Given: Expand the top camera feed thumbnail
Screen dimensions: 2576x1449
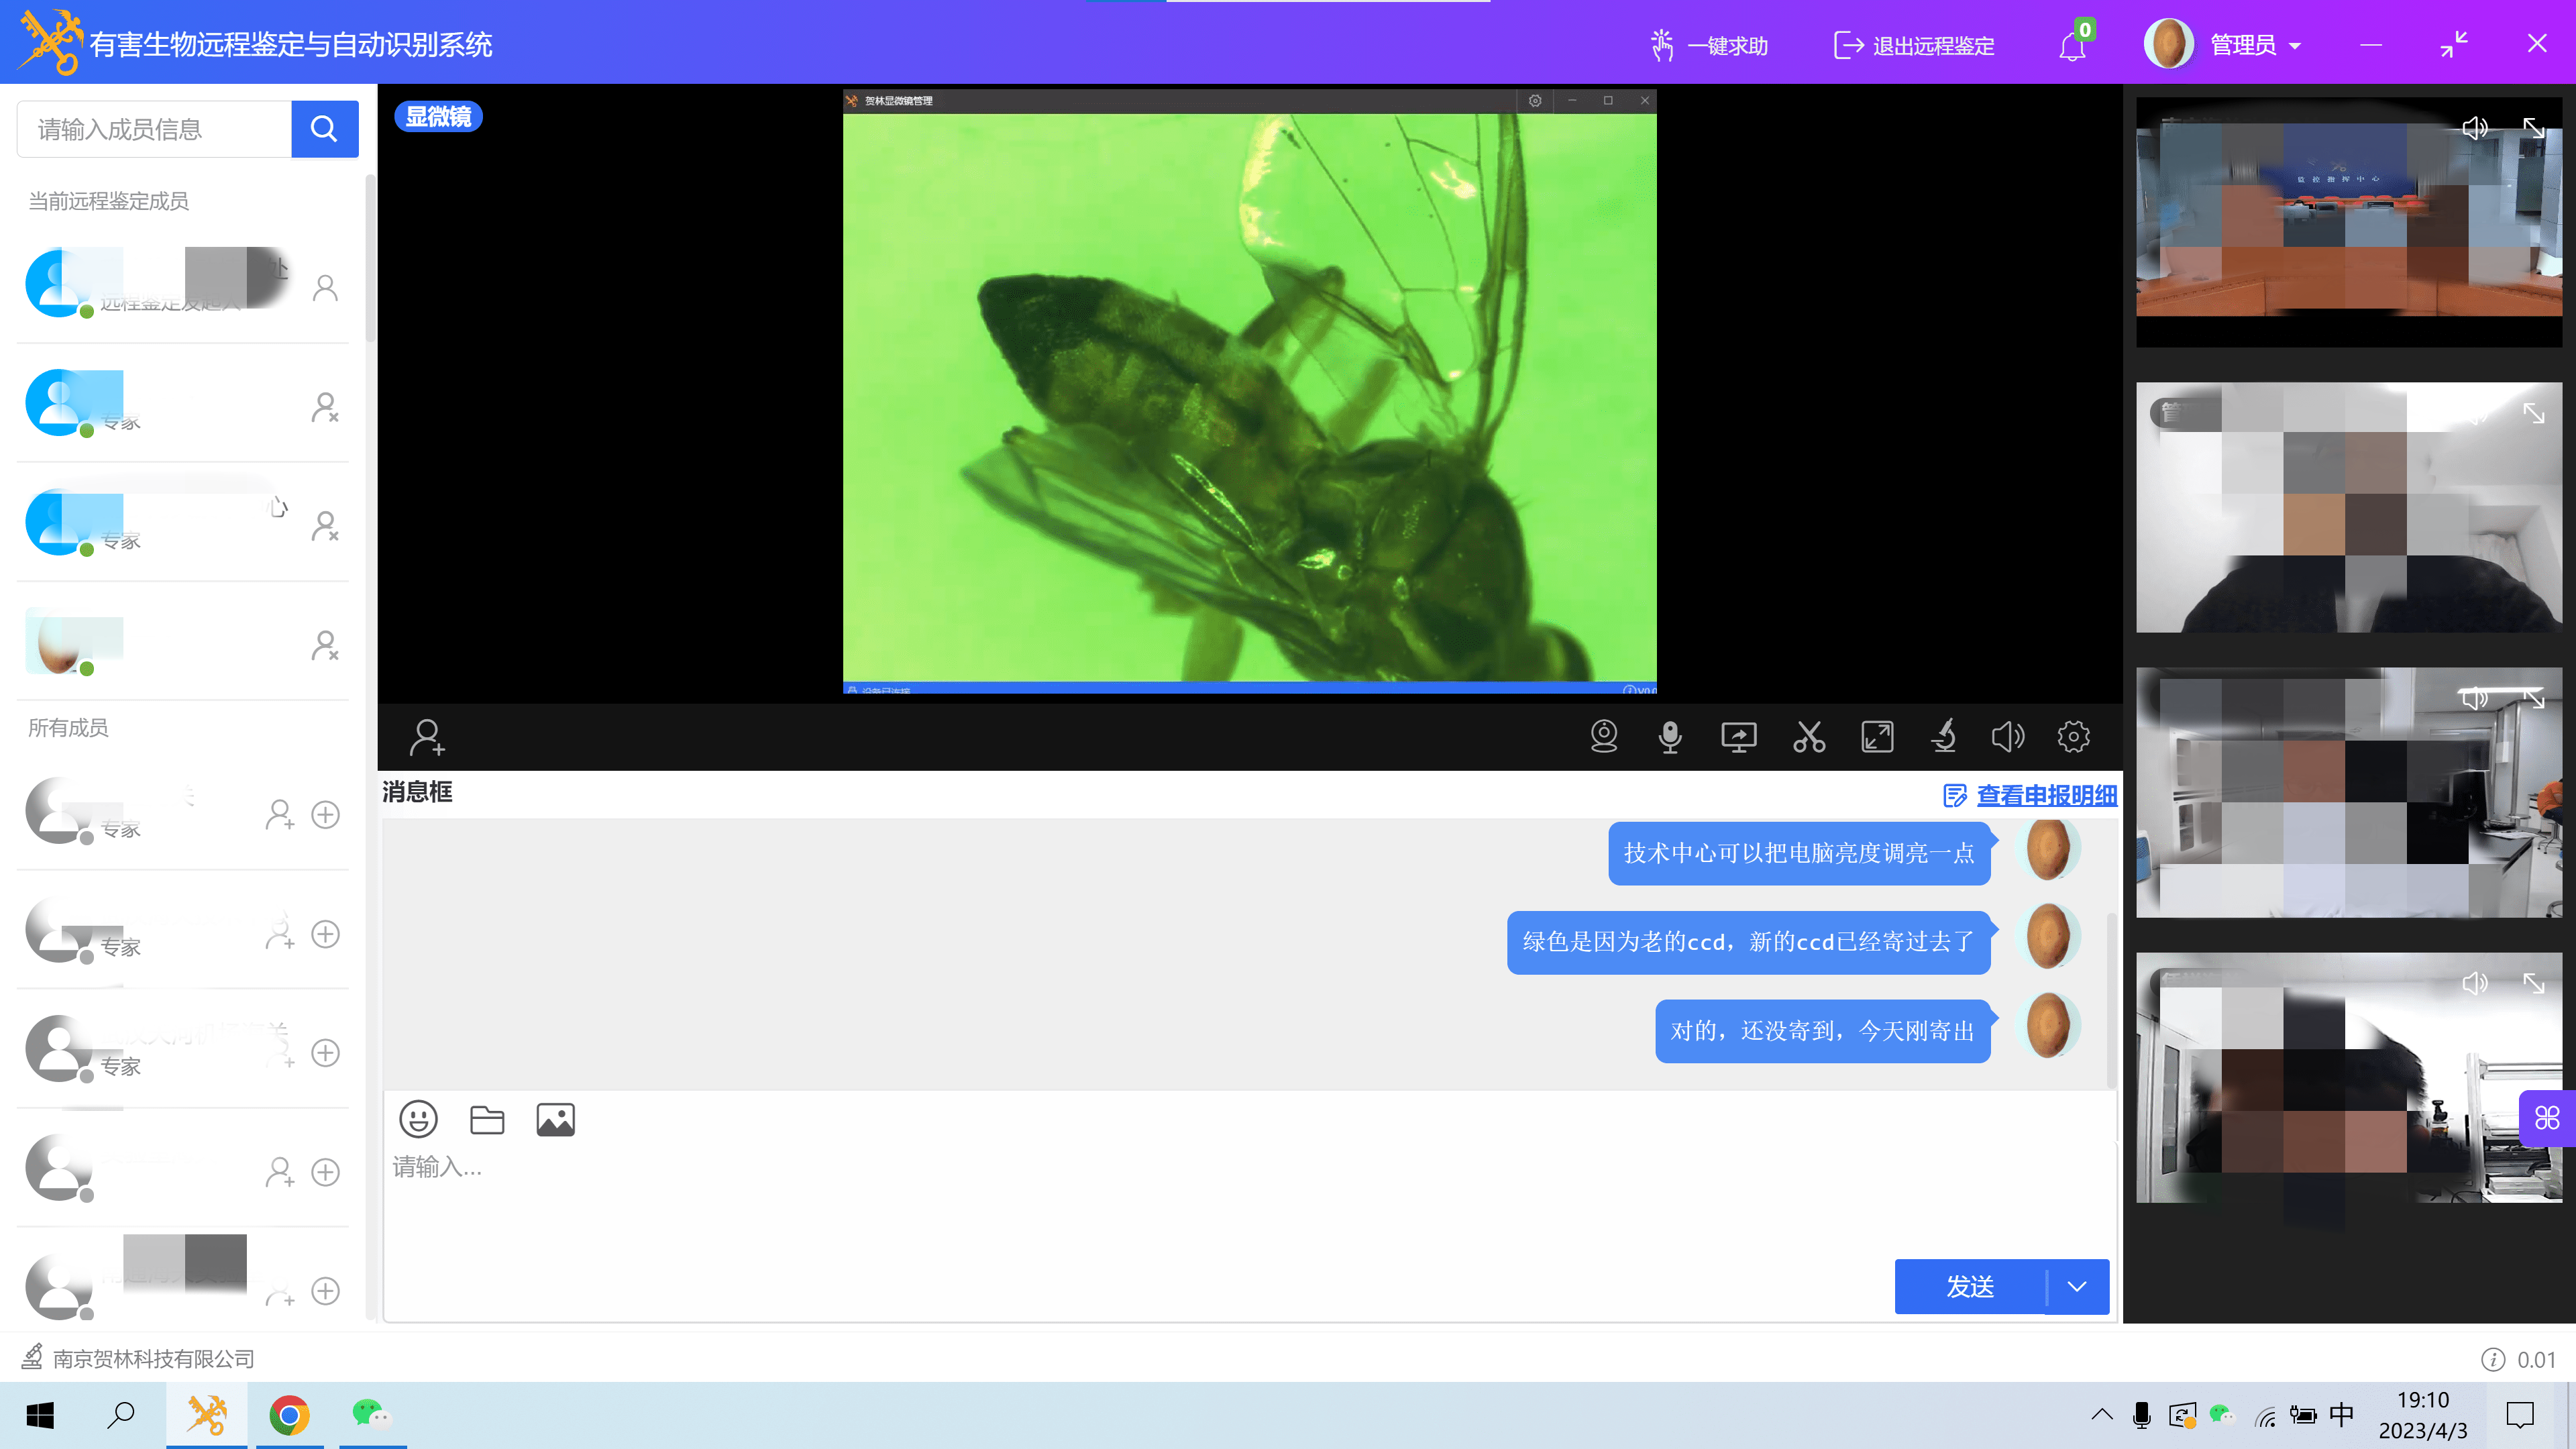Looking at the screenshot, I should (x=2533, y=128).
